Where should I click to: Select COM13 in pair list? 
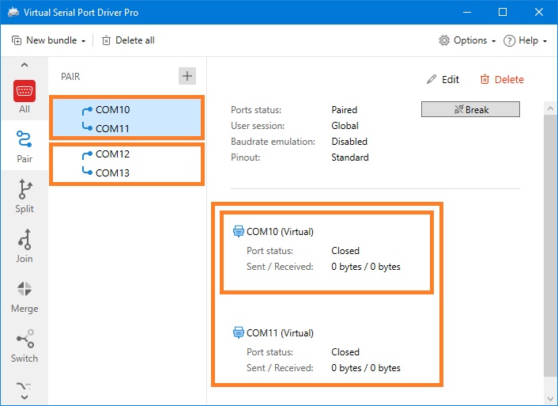pos(112,173)
